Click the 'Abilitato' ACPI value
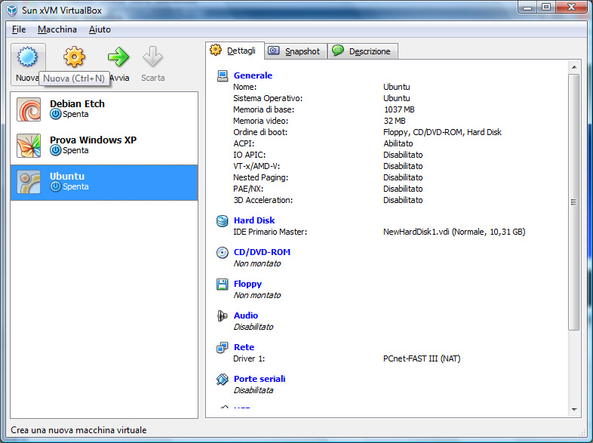The height and width of the screenshot is (443, 593). click(x=398, y=143)
